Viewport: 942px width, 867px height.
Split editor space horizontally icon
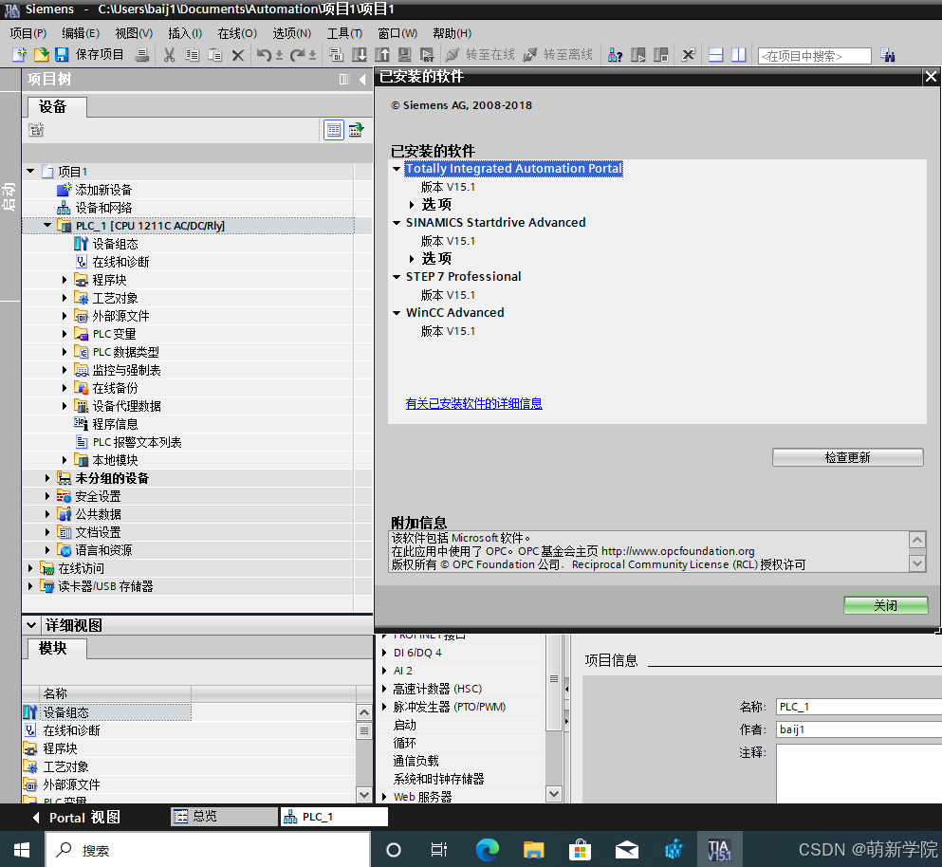click(x=715, y=55)
